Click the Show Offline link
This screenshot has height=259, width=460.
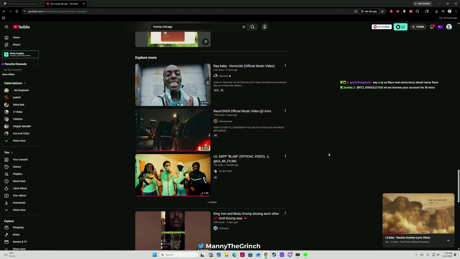point(8,74)
